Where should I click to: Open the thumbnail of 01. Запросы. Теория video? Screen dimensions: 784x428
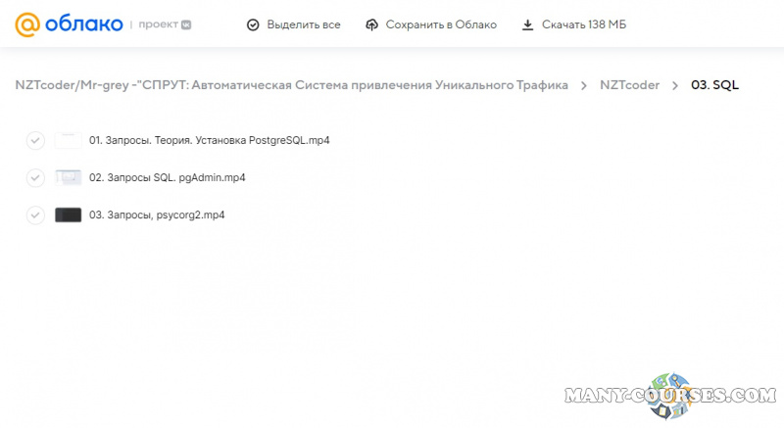pos(68,140)
